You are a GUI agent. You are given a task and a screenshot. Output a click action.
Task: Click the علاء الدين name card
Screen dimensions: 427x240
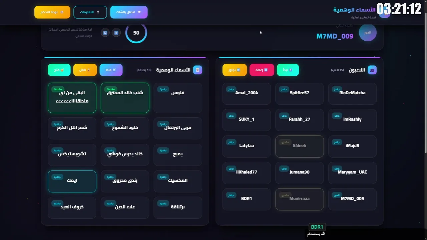pyautogui.click(x=125, y=208)
